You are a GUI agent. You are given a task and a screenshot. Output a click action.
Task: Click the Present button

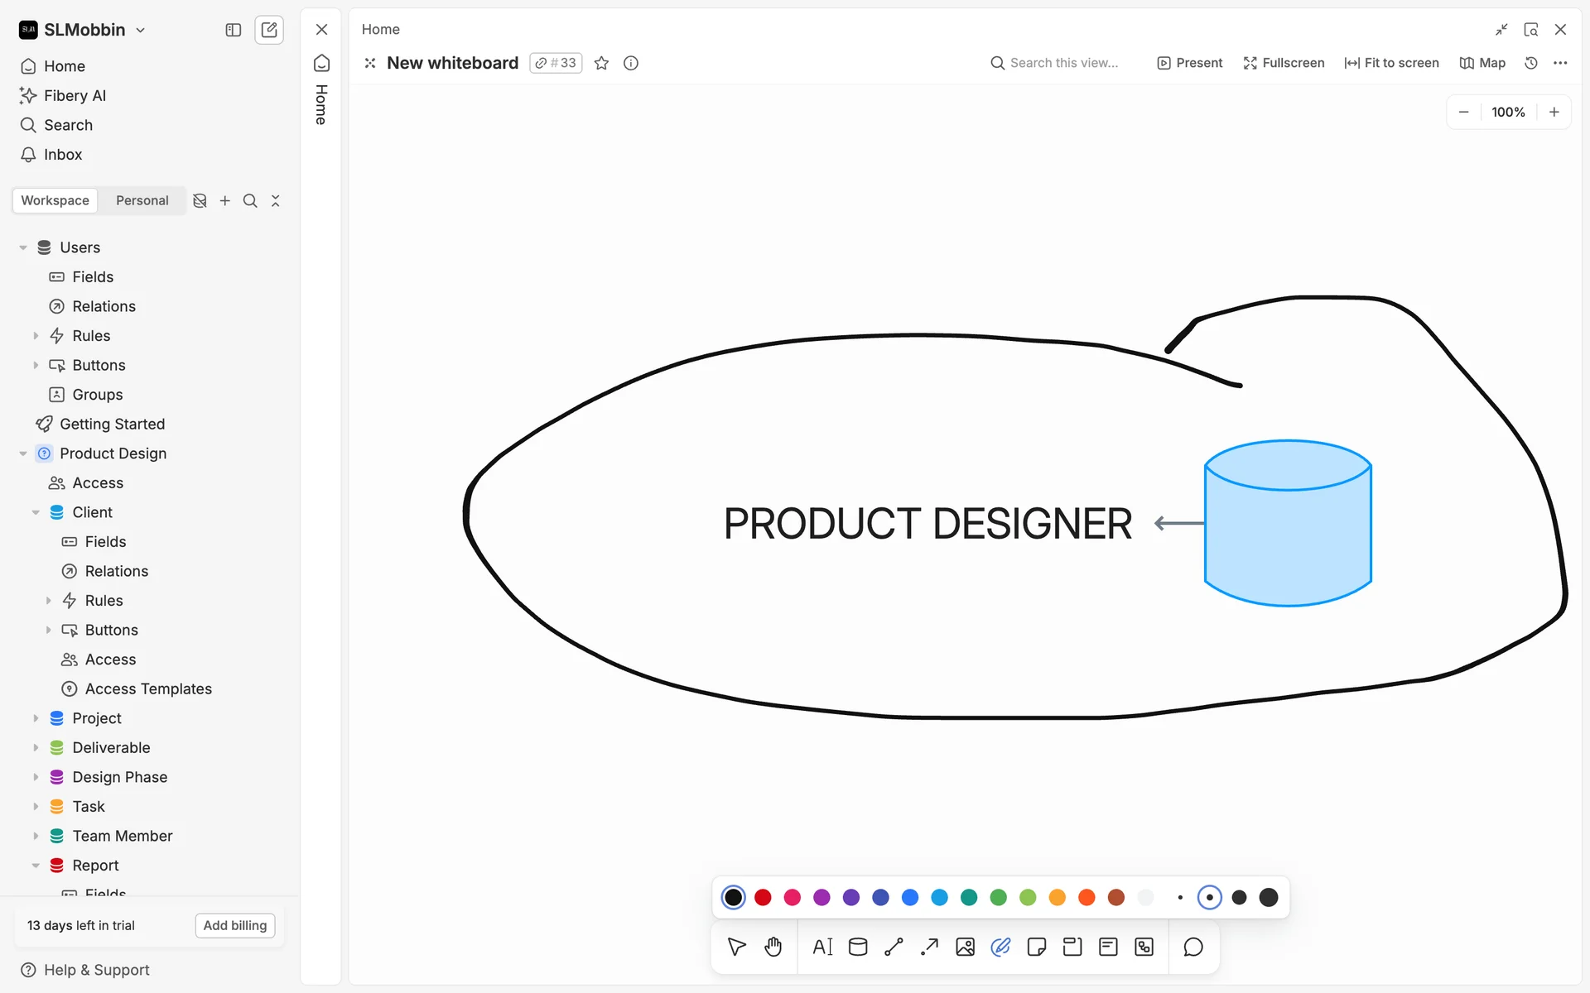[1189, 63]
